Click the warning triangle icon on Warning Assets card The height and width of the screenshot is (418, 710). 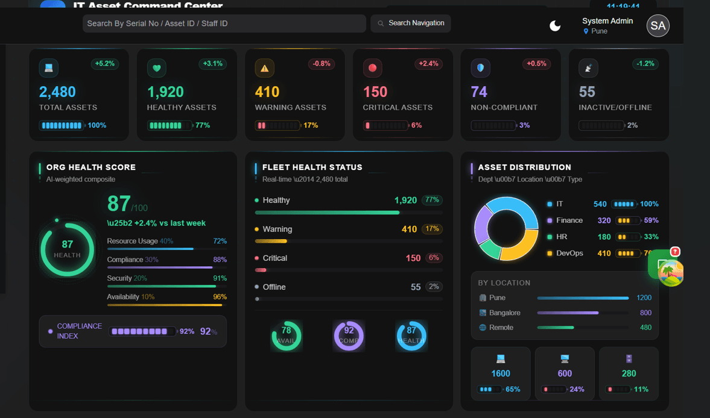pyautogui.click(x=264, y=68)
